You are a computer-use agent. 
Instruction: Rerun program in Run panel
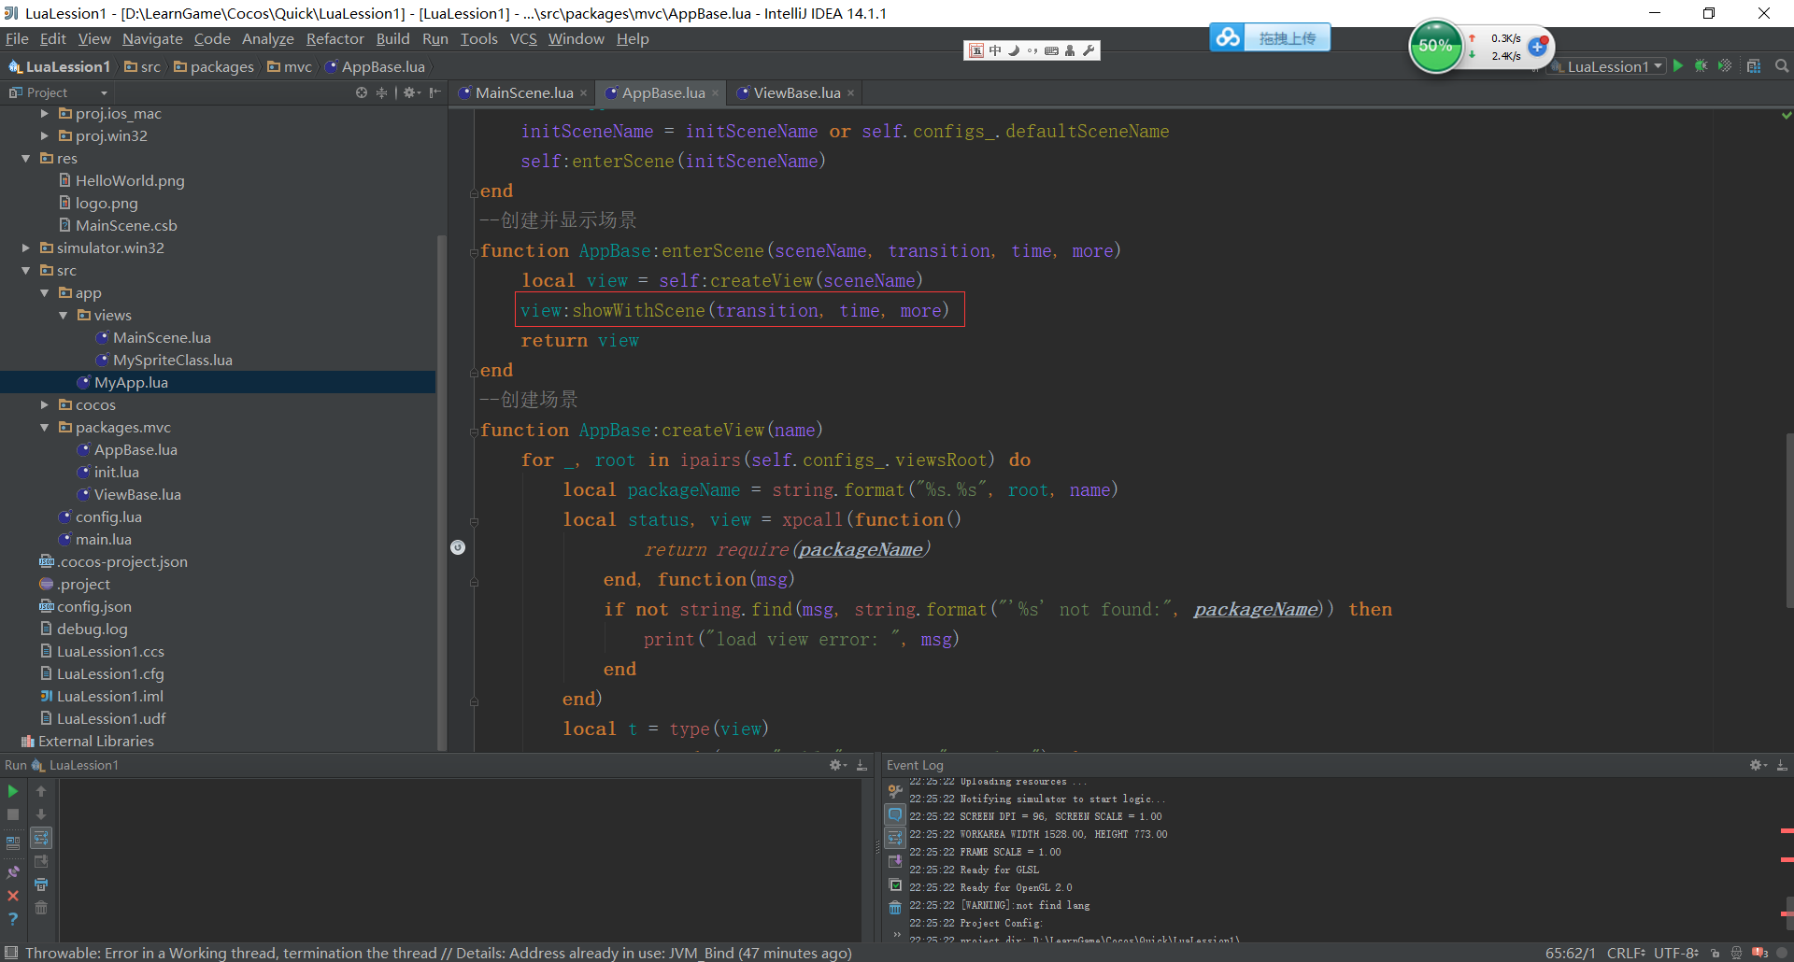click(13, 791)
